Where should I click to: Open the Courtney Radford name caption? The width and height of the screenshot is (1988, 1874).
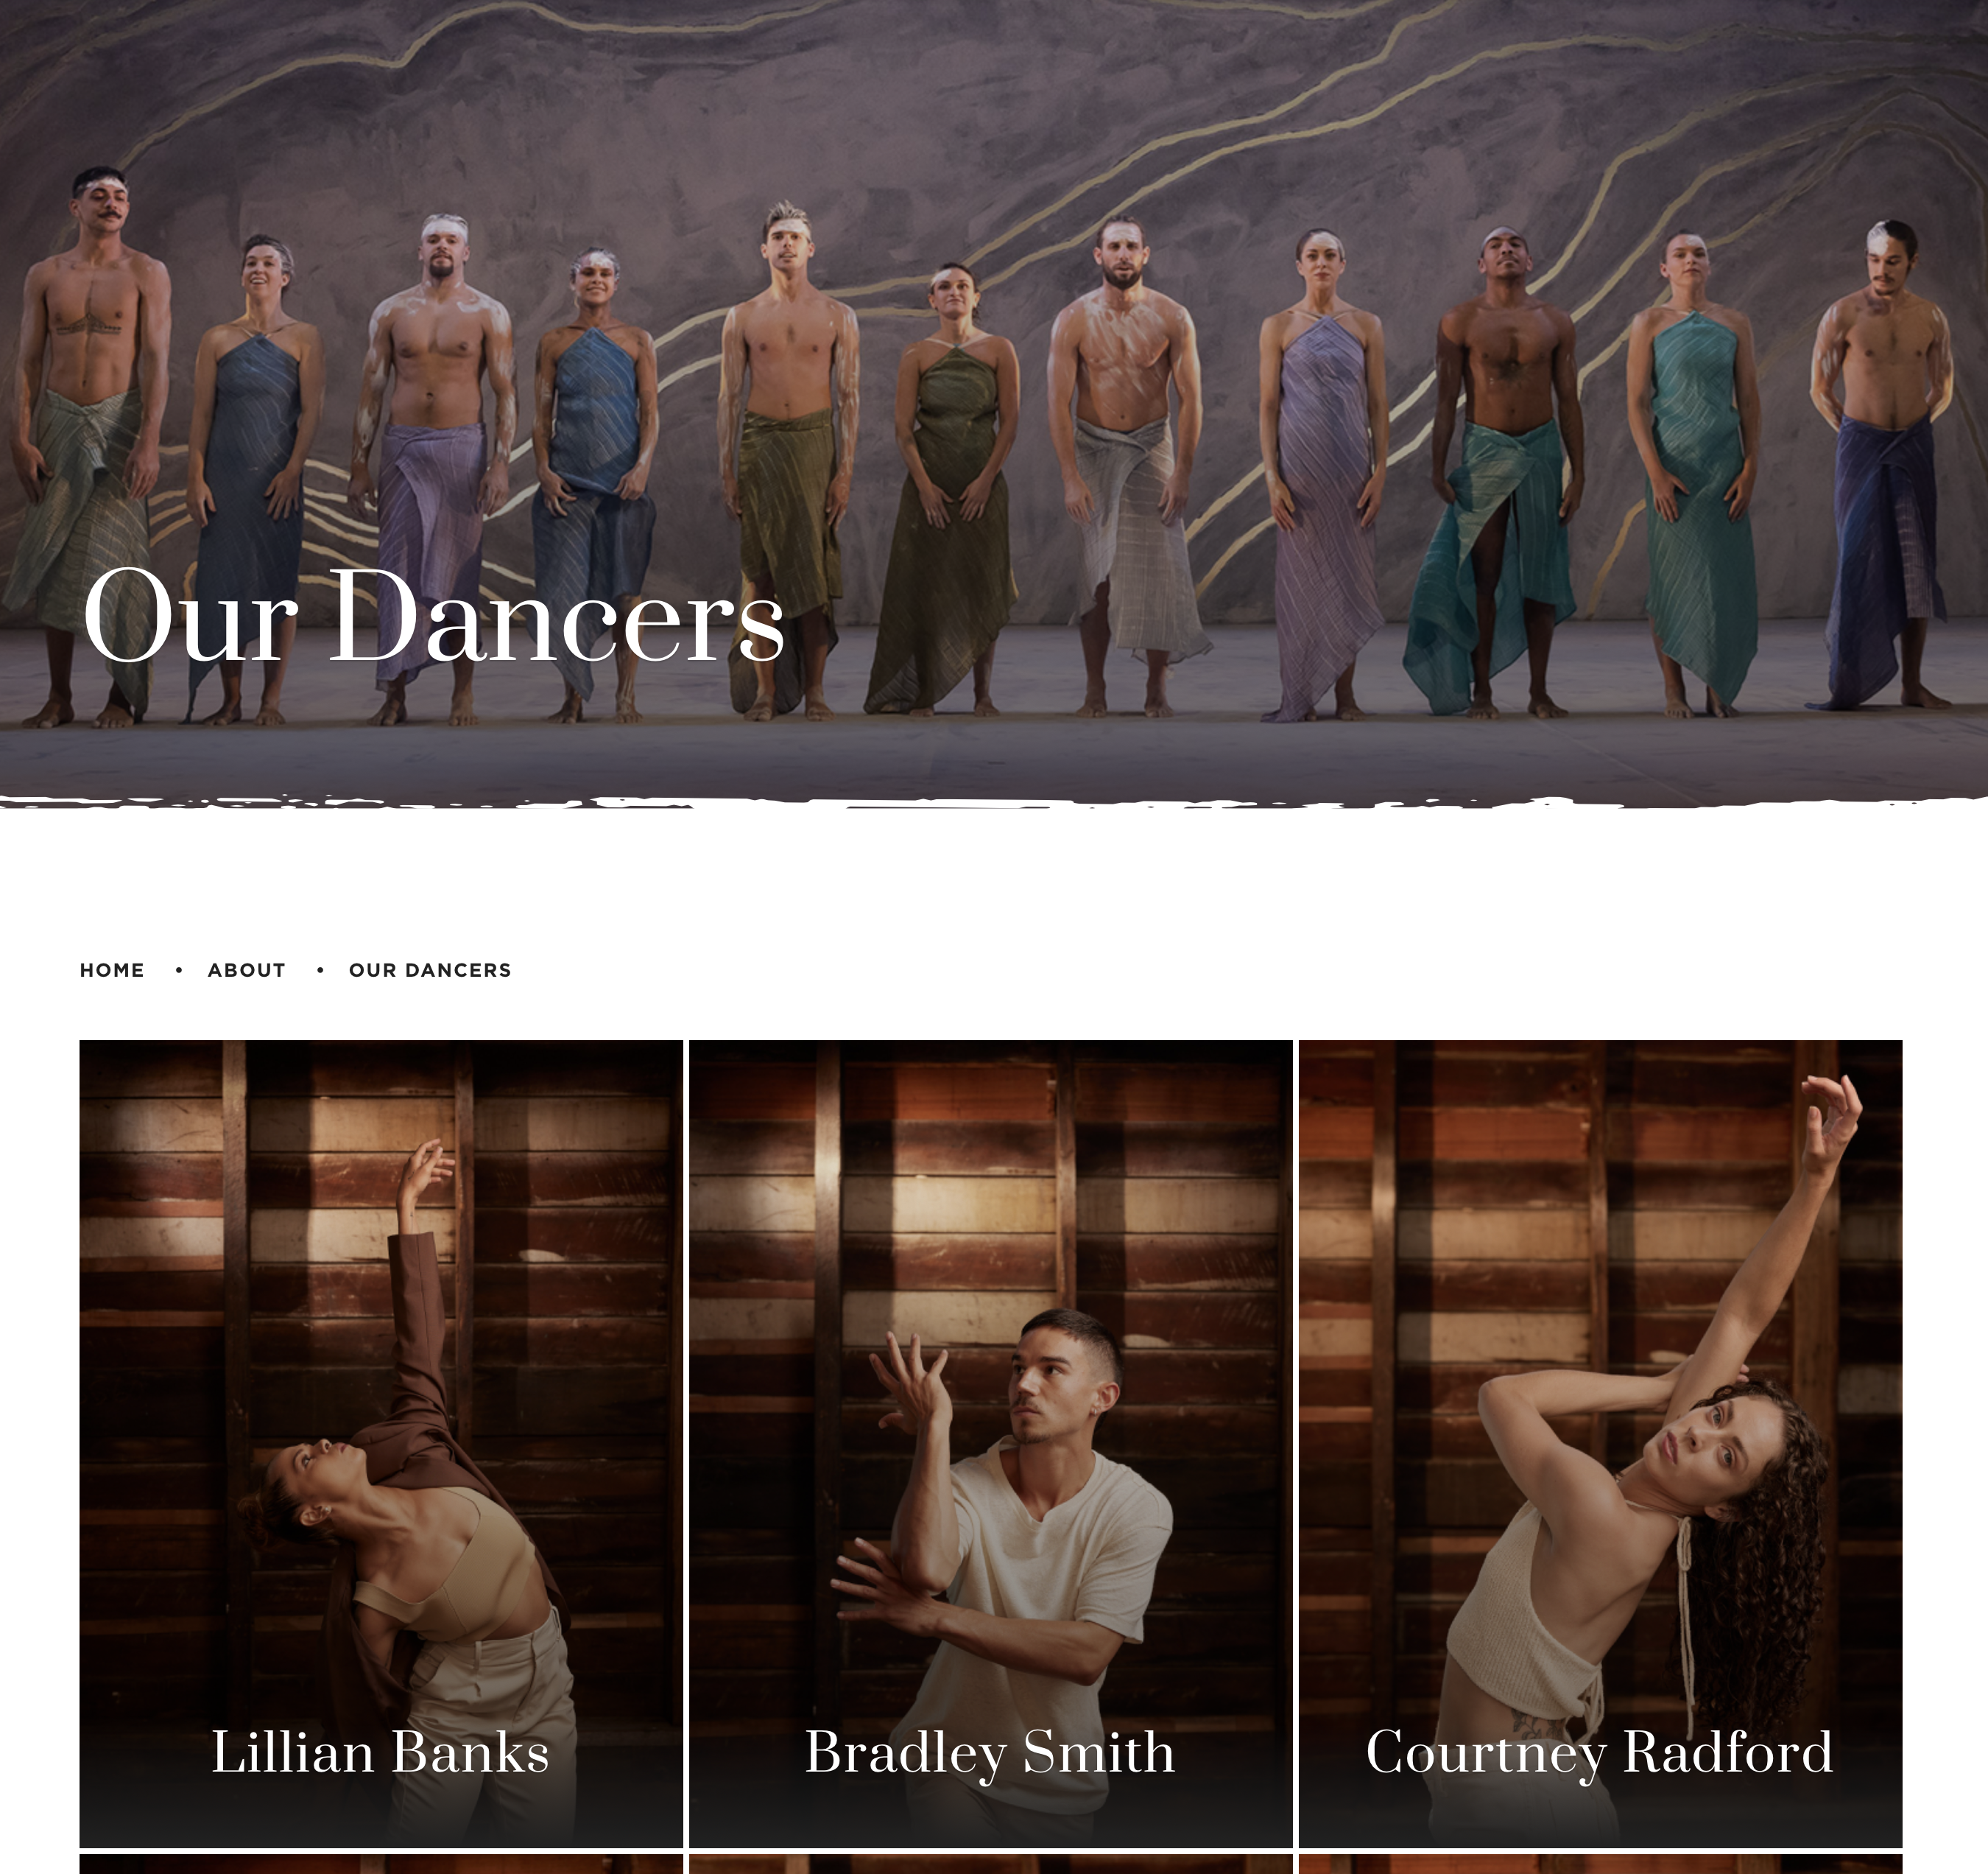tap(1600, 1752)
